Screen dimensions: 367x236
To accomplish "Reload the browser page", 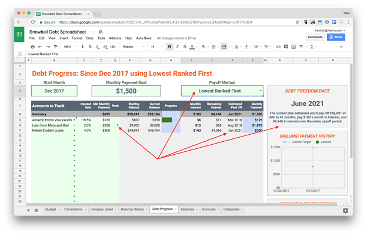I will pyautogui.click(x=33, y=22).
